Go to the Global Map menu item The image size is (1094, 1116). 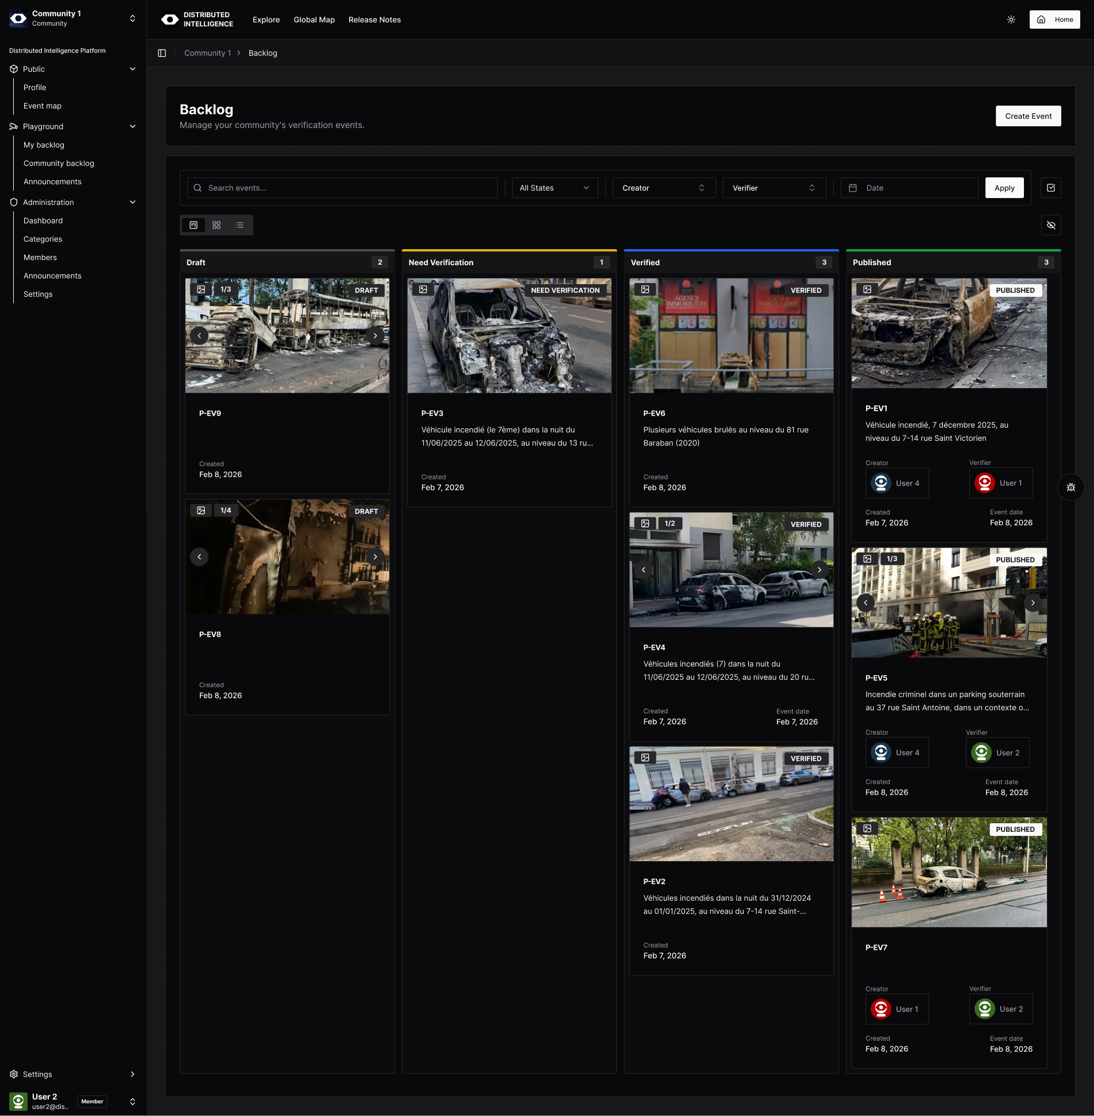(314, 20)
